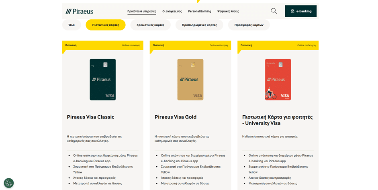Open Οι ανάγκες σας menu
The width and height of the screenshot is (378, 190).
[x=172, y=11]
